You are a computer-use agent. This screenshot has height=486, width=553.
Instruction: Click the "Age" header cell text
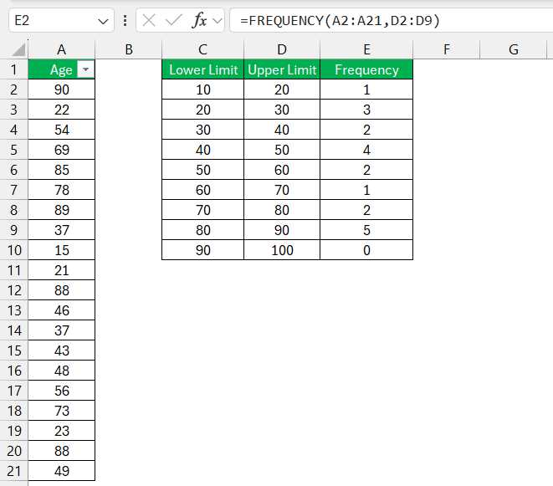61,69
